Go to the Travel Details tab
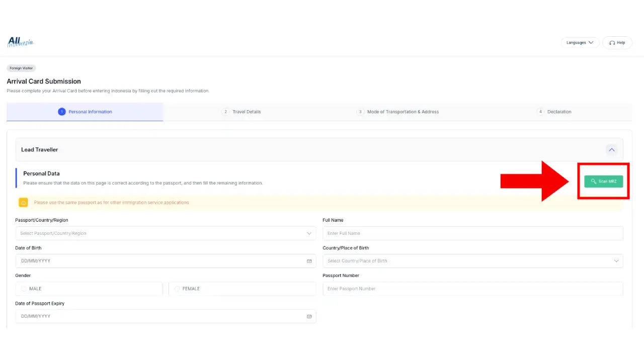The height and width of the screenshot is (362, 644). (242, 112)
